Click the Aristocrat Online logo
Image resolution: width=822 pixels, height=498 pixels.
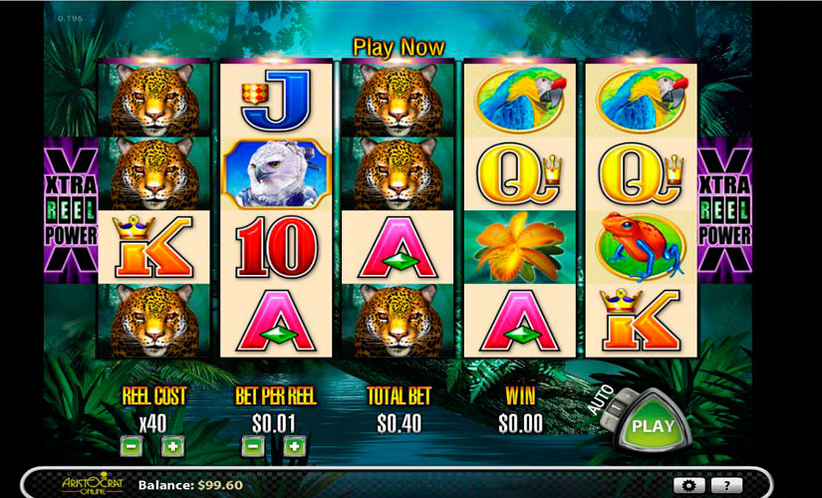pos(93,483)
